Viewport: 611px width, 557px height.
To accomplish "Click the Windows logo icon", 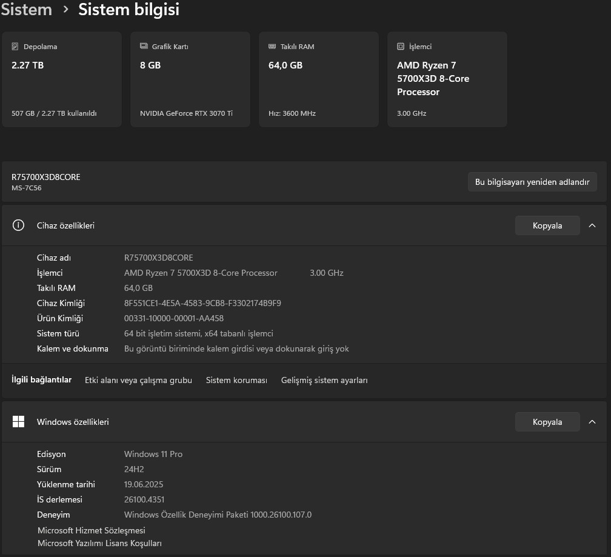I will coord(18,421).
